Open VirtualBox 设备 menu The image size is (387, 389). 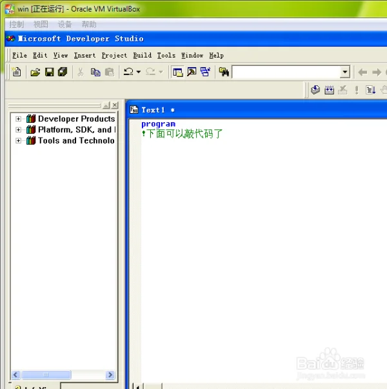click(x=65, y=25)
